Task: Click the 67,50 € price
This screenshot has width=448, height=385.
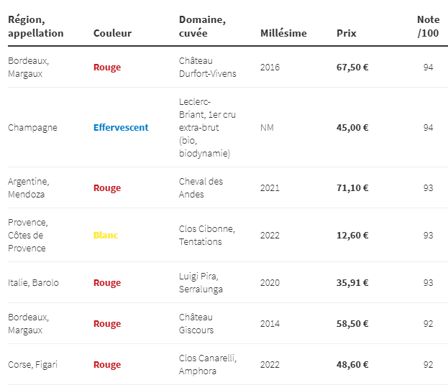Action: coord(352,68)
